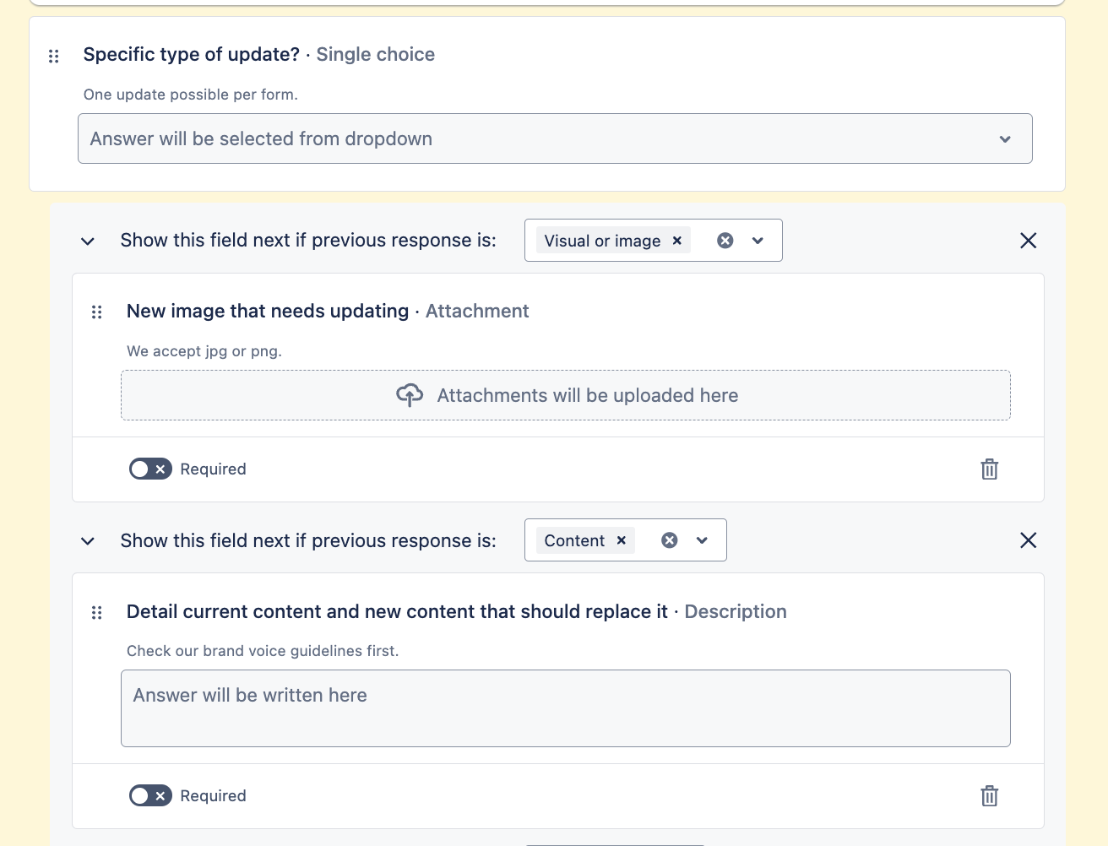Remove the Content conditional section
This screenshot has width=1108, height=846.
tap(1028, 540)
